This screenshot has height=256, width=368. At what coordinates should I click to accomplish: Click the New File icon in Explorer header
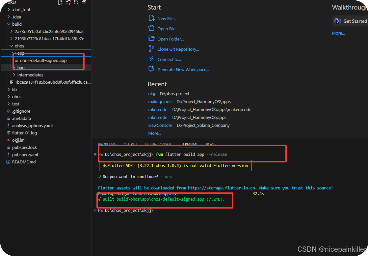60,3
